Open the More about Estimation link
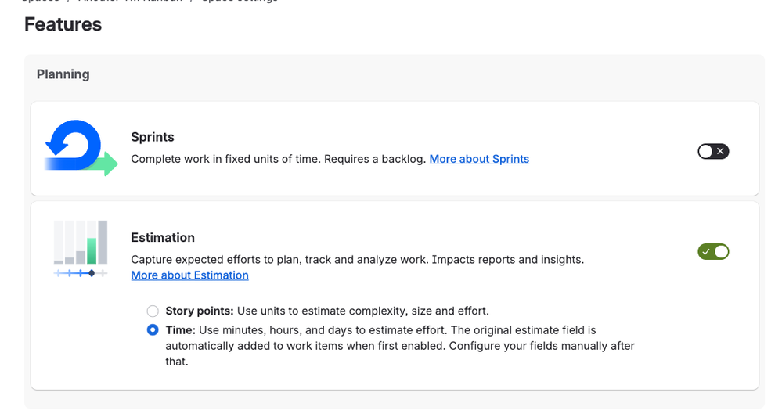Viewport: 782px width, 414px height. [x=189, y=275]
